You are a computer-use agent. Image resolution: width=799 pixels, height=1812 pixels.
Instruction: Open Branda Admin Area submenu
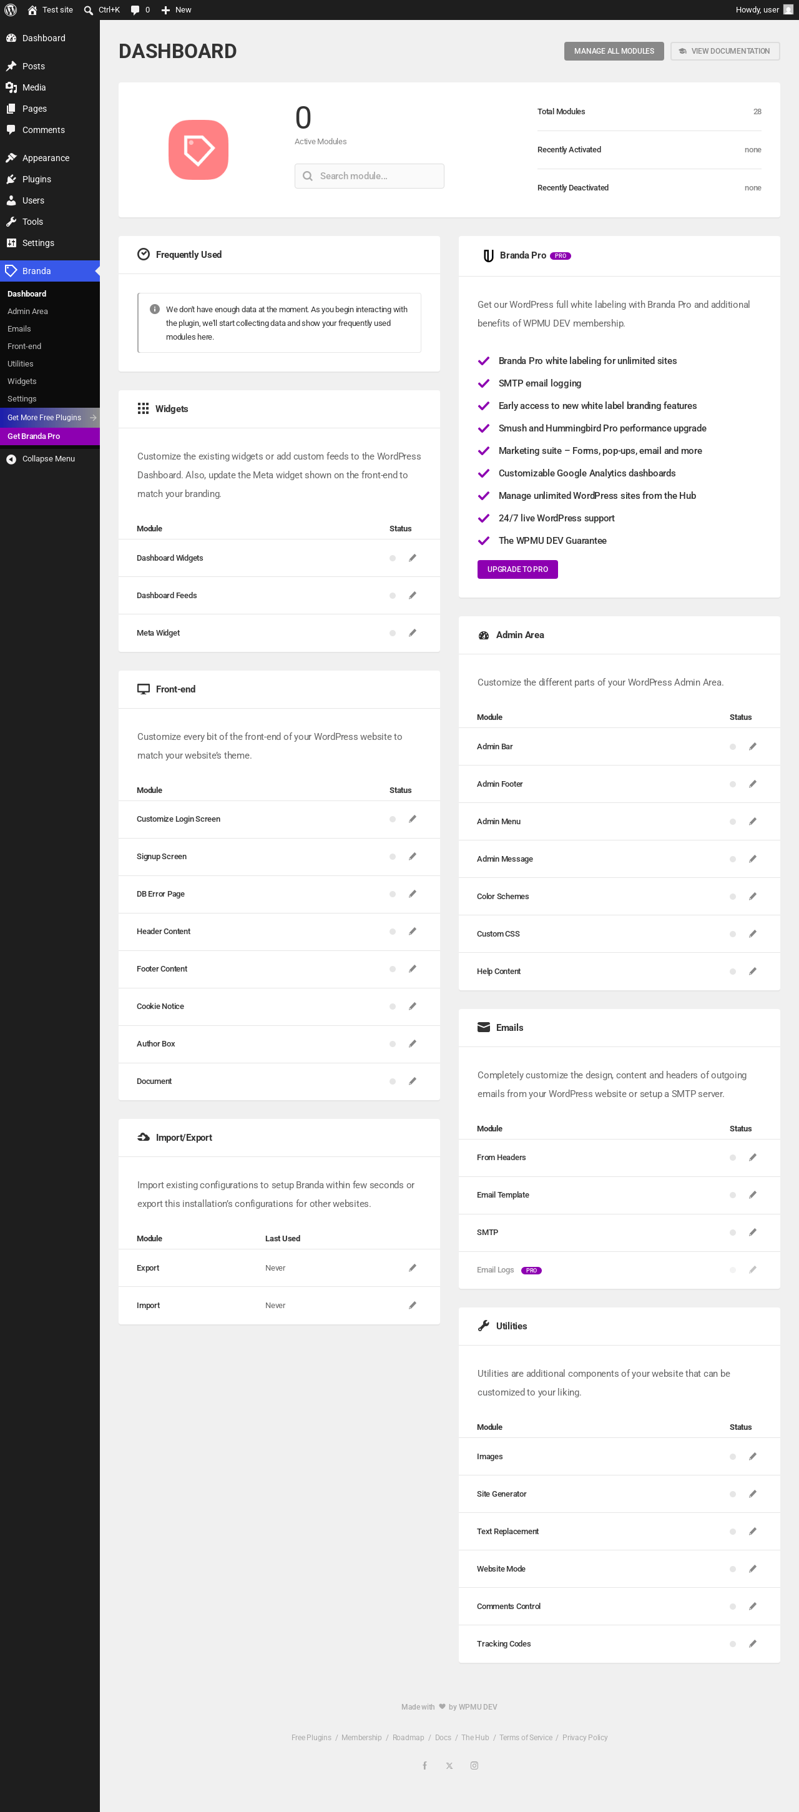pos(50,311)
